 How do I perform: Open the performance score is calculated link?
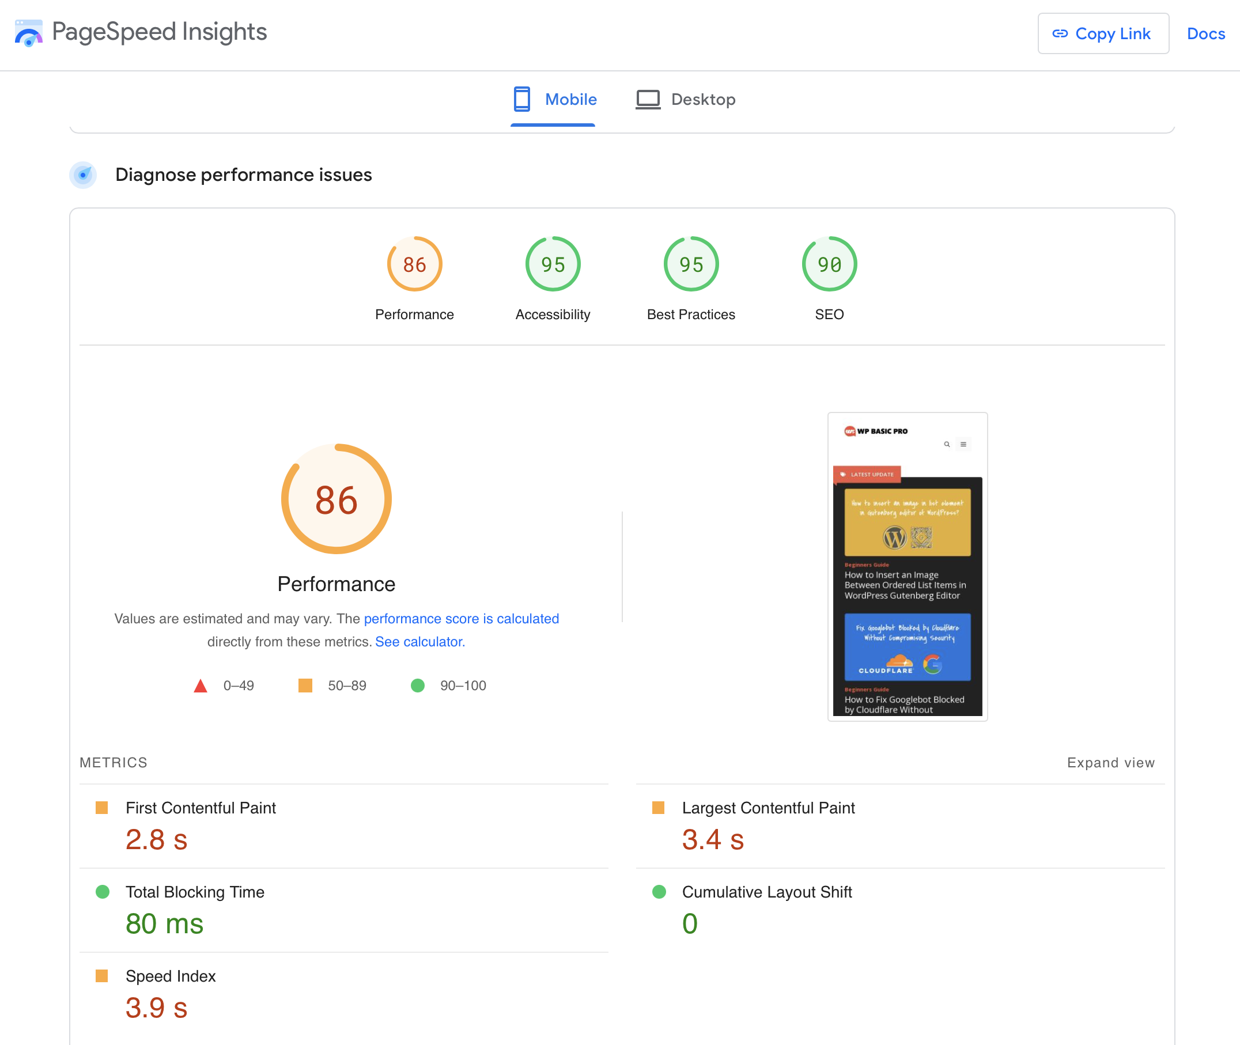coord(462,619)
